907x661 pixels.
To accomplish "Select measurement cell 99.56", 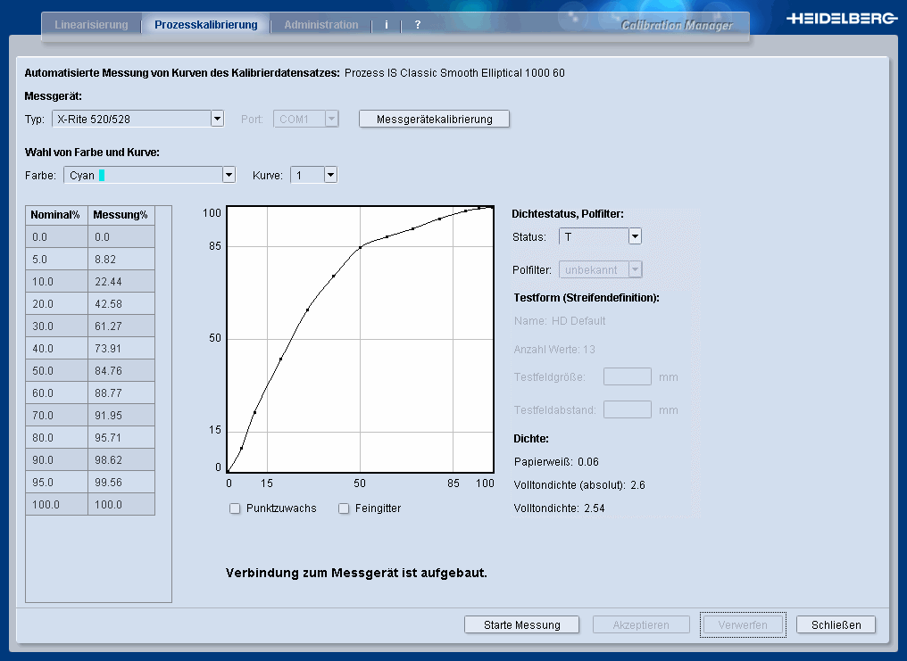I will tap(121, 483).
